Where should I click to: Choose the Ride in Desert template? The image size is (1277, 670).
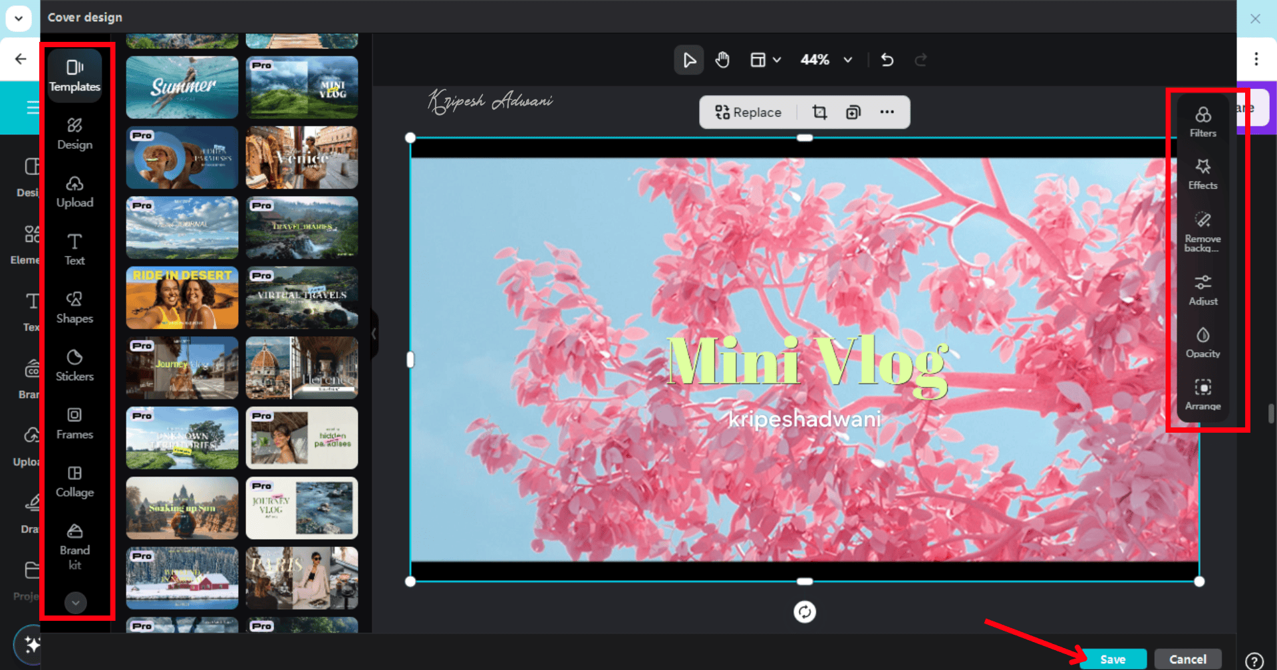(182, 298)
